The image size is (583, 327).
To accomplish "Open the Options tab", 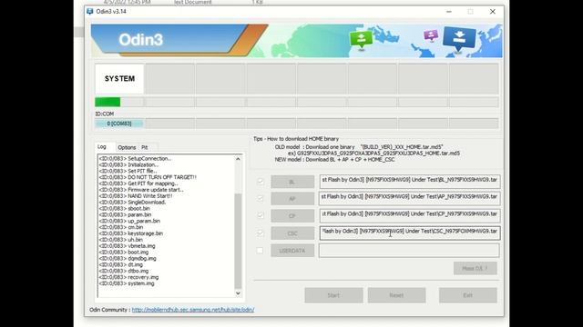I will (x=127, y=147).
